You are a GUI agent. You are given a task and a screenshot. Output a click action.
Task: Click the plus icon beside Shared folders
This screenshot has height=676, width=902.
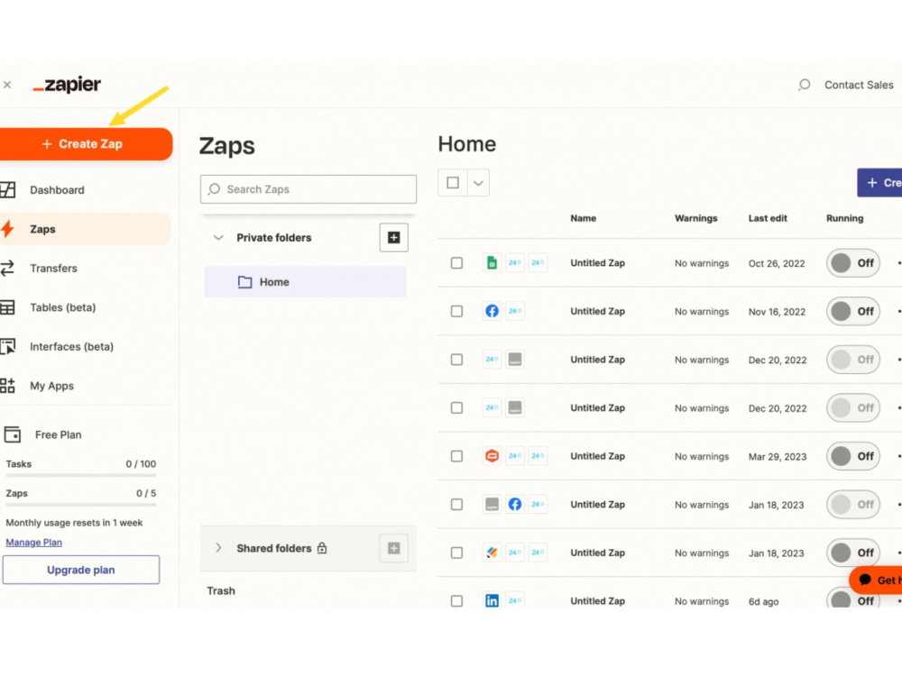pos(393,548)
